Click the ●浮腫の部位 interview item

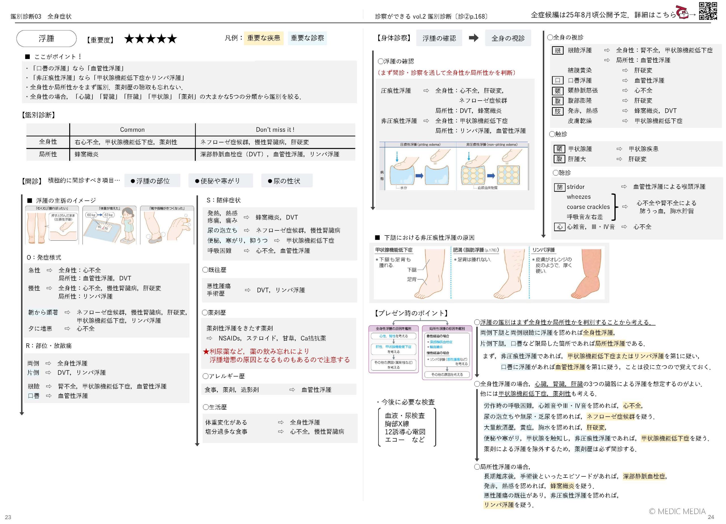152,181
